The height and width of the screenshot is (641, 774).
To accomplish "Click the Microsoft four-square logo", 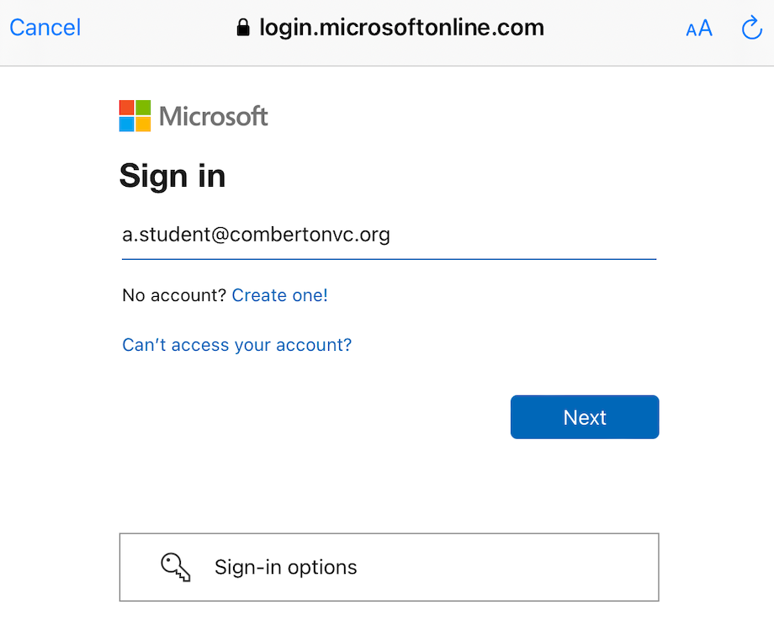I will [135, 116].
